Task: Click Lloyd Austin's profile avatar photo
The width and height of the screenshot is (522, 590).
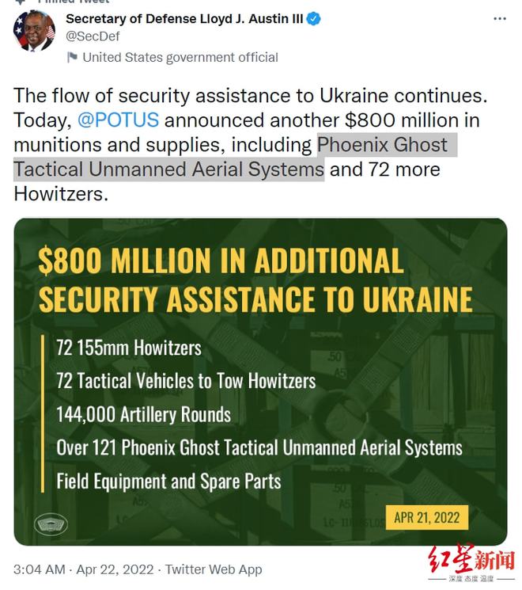Action: [x=34, y=31]
